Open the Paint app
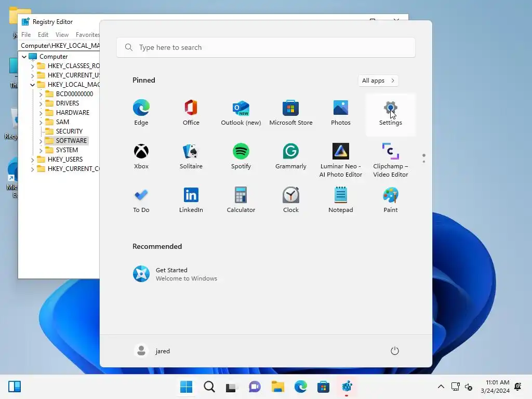The height and width of the screenshot is (399, 532). pos(391,200)
